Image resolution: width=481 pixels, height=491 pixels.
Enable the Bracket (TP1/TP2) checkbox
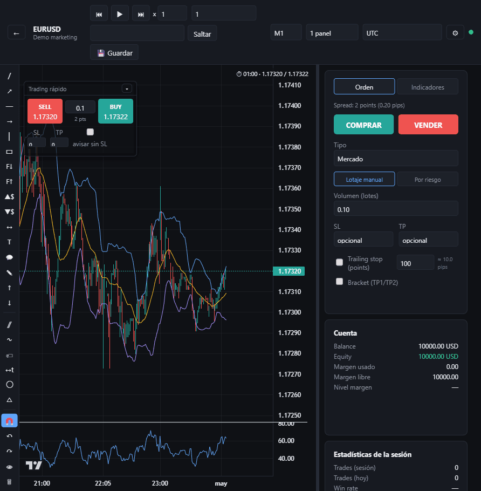pyautogui.click(x=339, y=281)
